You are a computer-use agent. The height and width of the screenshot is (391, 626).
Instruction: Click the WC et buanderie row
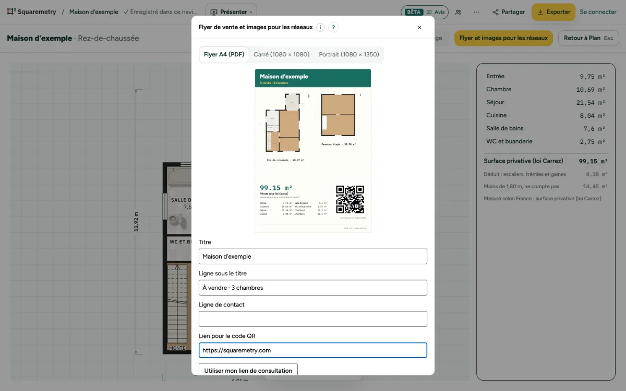(x=546, y=141)
